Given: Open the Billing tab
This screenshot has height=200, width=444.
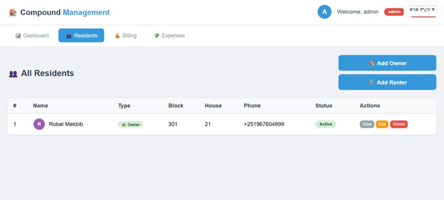Looking at the screenshot, I should point(126,36).
